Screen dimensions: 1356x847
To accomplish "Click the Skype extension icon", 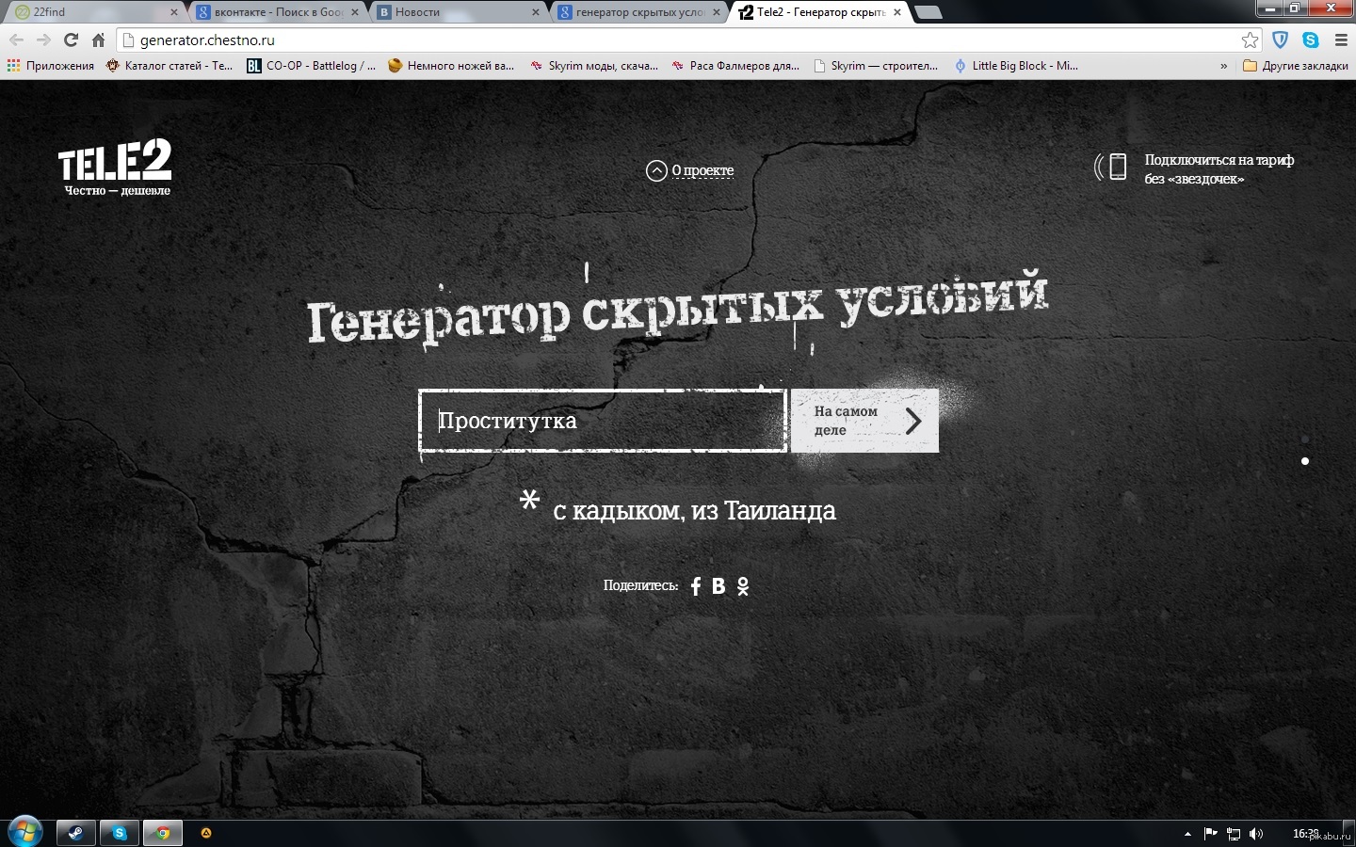I will pos(1310,40).
